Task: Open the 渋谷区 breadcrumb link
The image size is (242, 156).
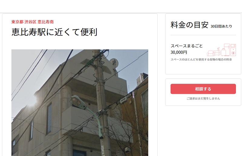Action: point(30,22)
